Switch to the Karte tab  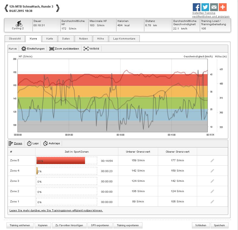pyautogui.click(x=50, y=39)
